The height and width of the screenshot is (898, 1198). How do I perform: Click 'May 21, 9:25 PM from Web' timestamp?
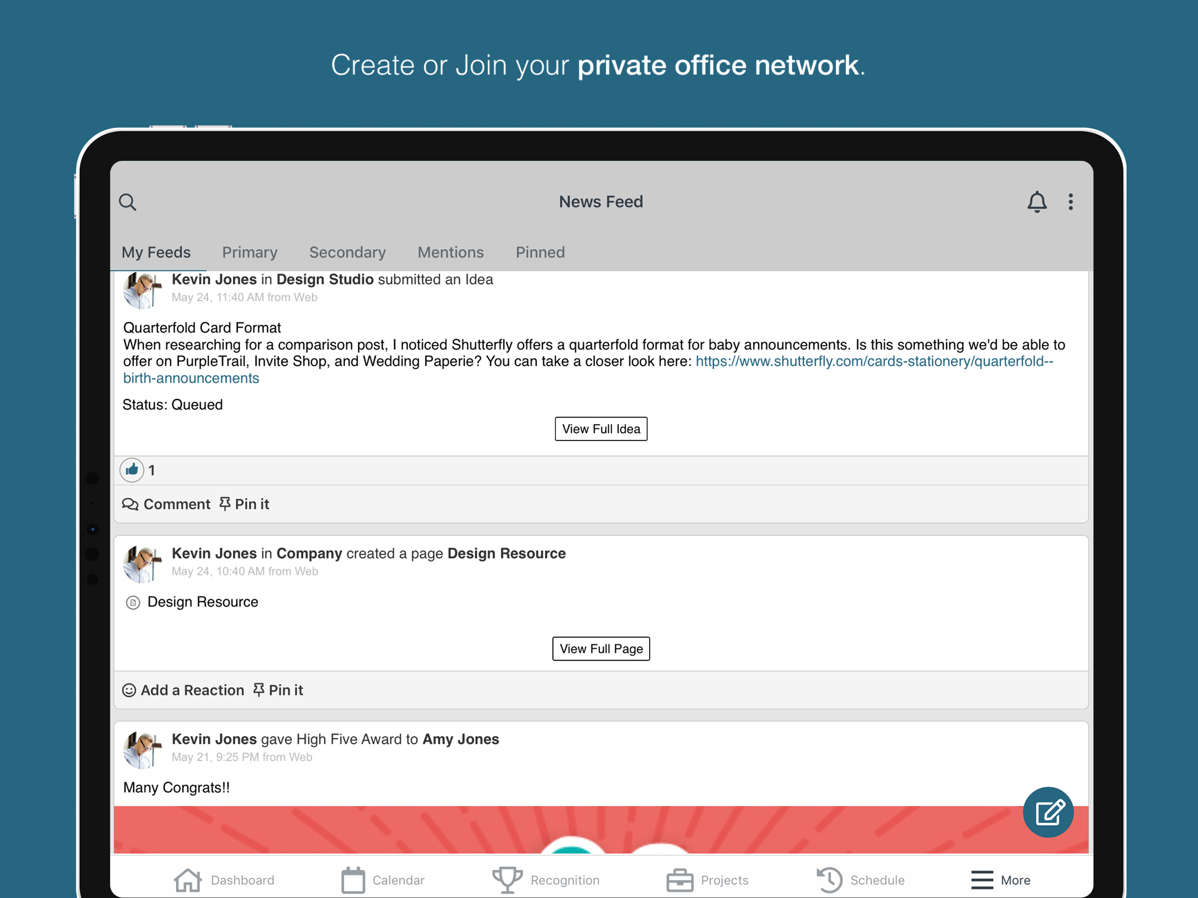(242, 757)
